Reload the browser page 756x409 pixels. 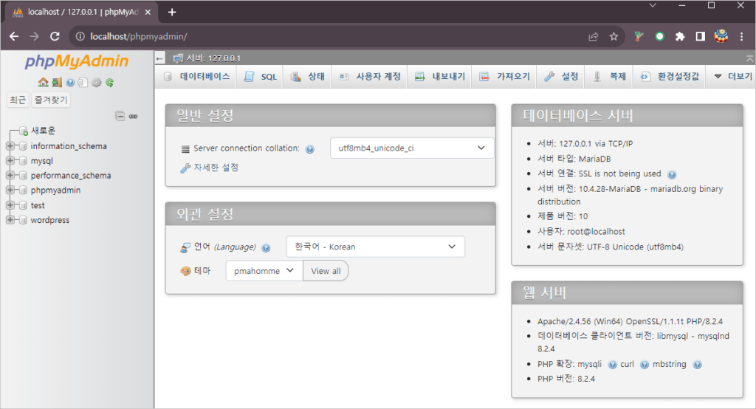click(55, 36)
